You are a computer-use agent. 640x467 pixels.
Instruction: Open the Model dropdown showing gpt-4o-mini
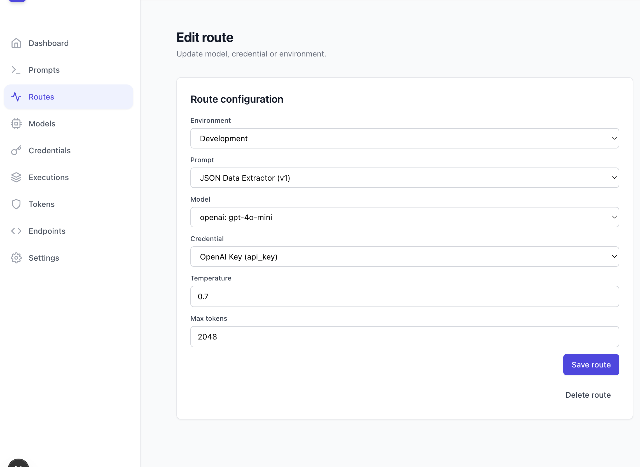(x=404, y=217)
